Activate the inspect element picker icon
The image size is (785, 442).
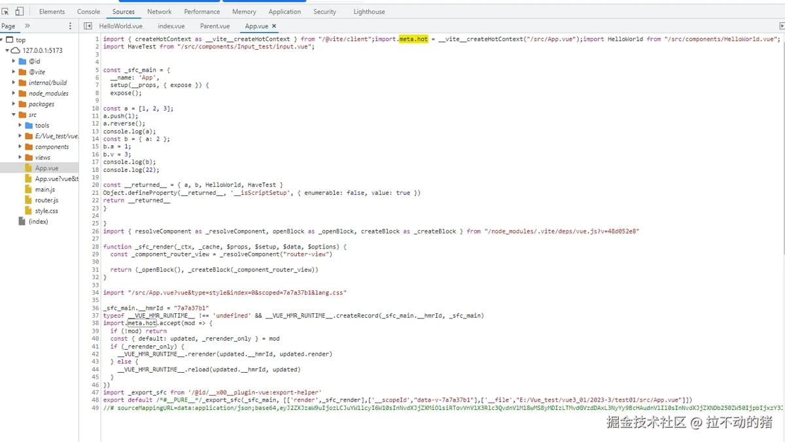(6, 11)
